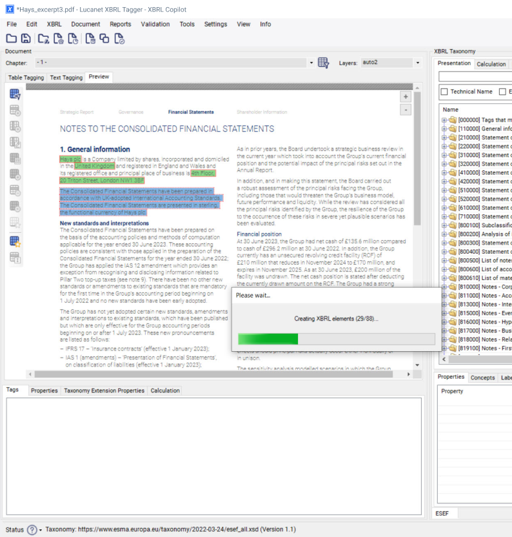
Task: Enable the Technical Name checkbox
Action: [x=444, y=92]
